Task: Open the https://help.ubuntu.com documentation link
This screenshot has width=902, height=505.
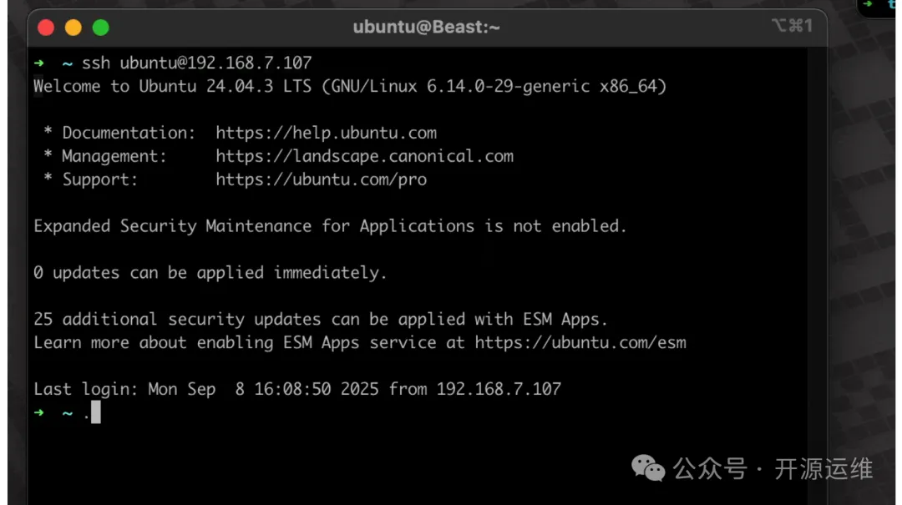Action: click(326, 133)
